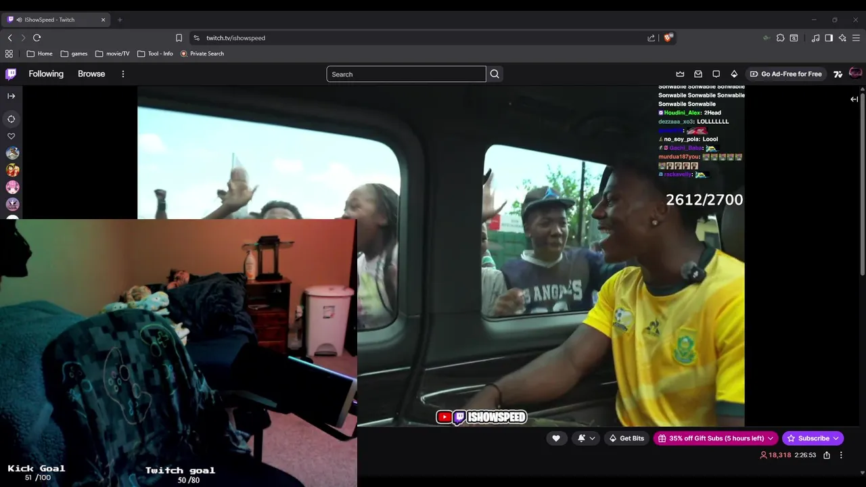Open the notifications inbox icon
866x487 pixels.
698,74
